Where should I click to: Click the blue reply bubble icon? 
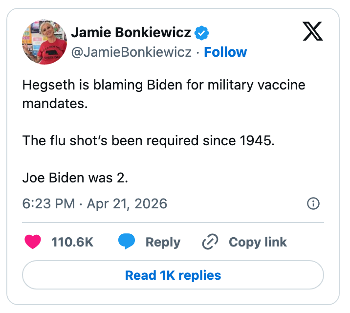127,242
